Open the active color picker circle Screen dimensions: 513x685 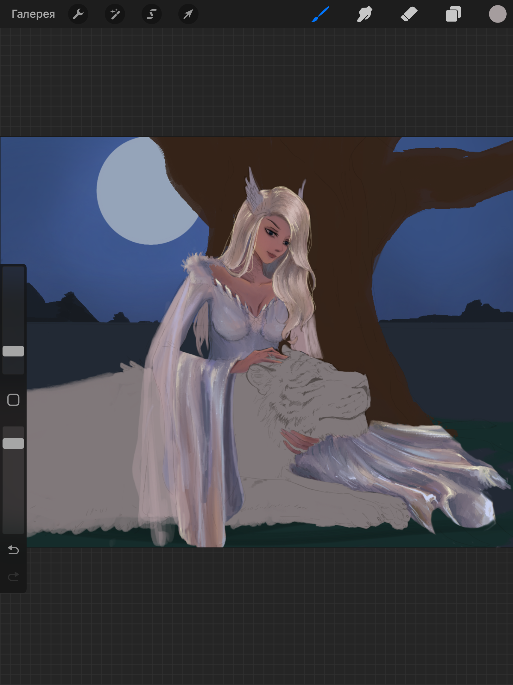click(x=497, y=14)
